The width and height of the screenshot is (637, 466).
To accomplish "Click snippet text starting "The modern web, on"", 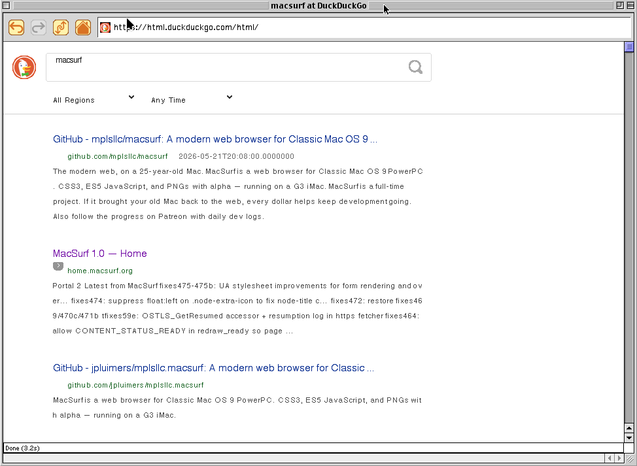I will 238,194.
